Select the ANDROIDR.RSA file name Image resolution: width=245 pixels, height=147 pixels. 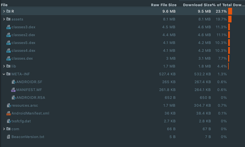[x=31, y=98]
